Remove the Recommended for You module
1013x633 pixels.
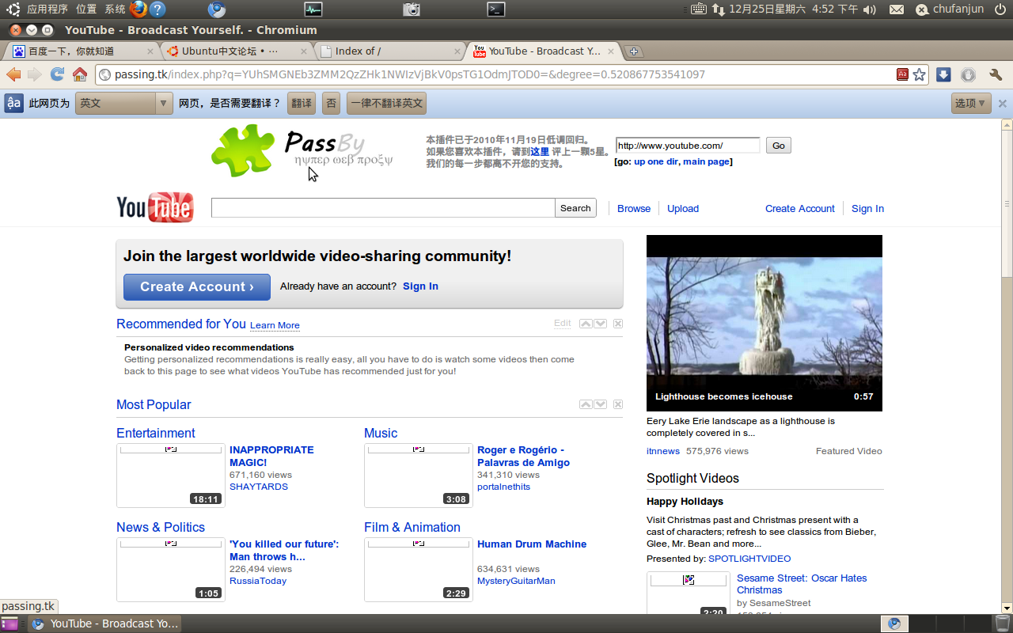[618, 324]
